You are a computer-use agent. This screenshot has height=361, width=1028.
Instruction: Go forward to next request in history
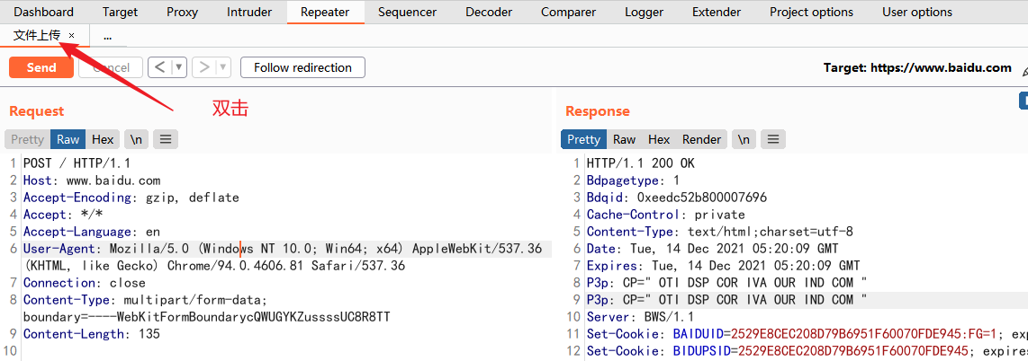tap(204, 67)
